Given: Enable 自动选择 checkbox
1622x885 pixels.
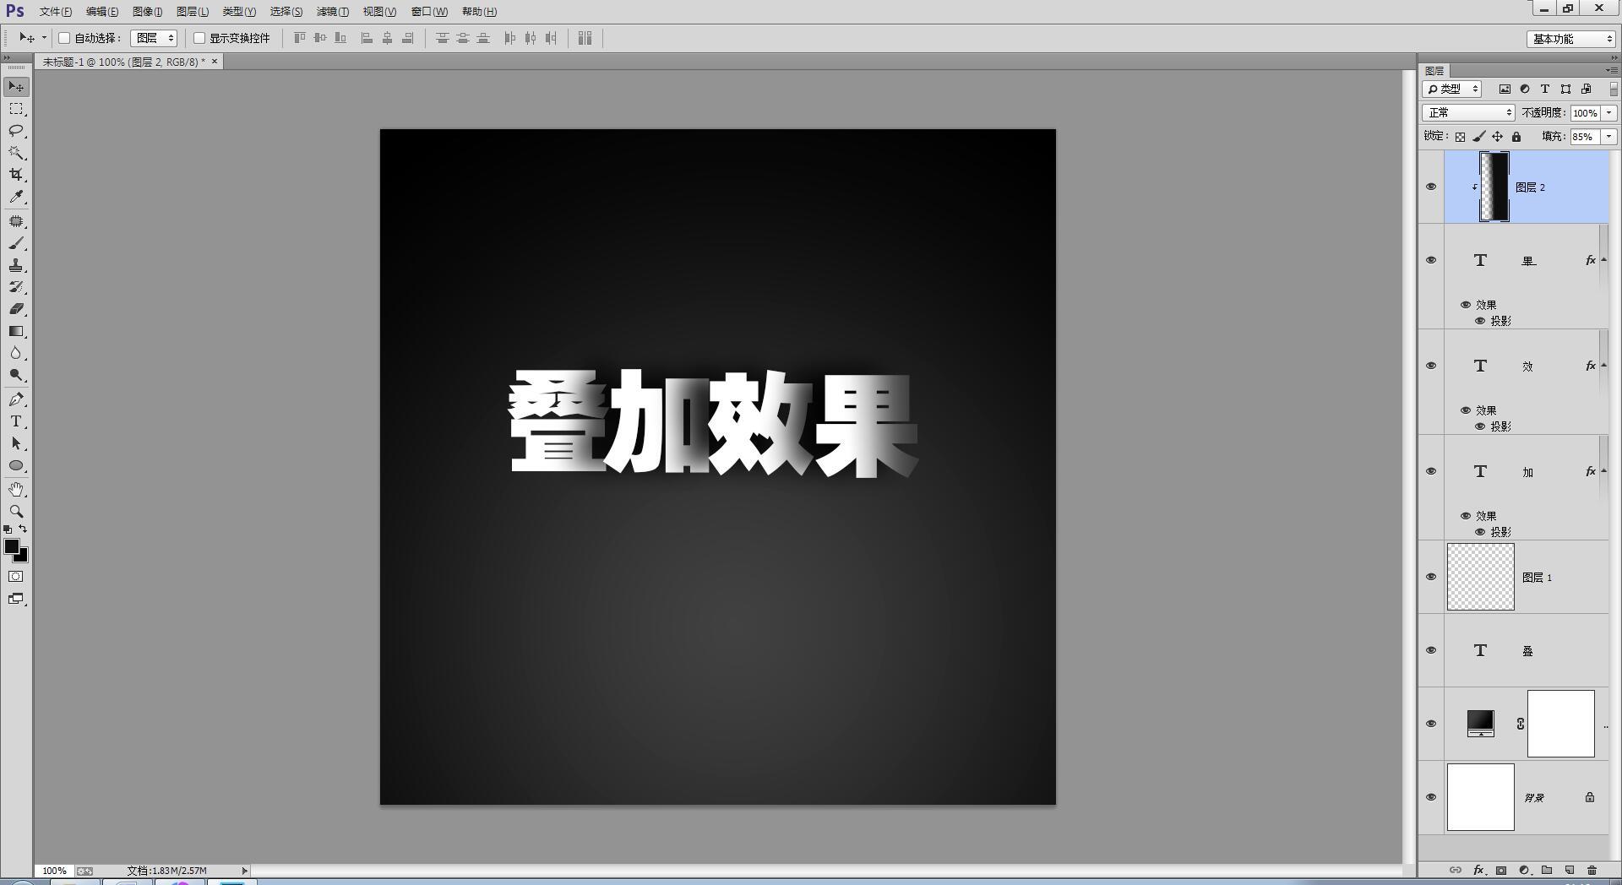Looking at the screenshot, I should (64, 38).
